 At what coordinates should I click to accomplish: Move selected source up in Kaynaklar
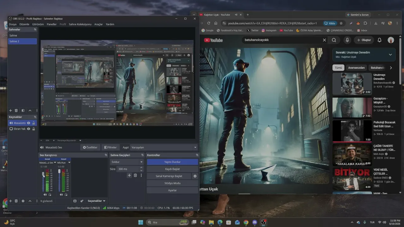click(x=30, y=201)
